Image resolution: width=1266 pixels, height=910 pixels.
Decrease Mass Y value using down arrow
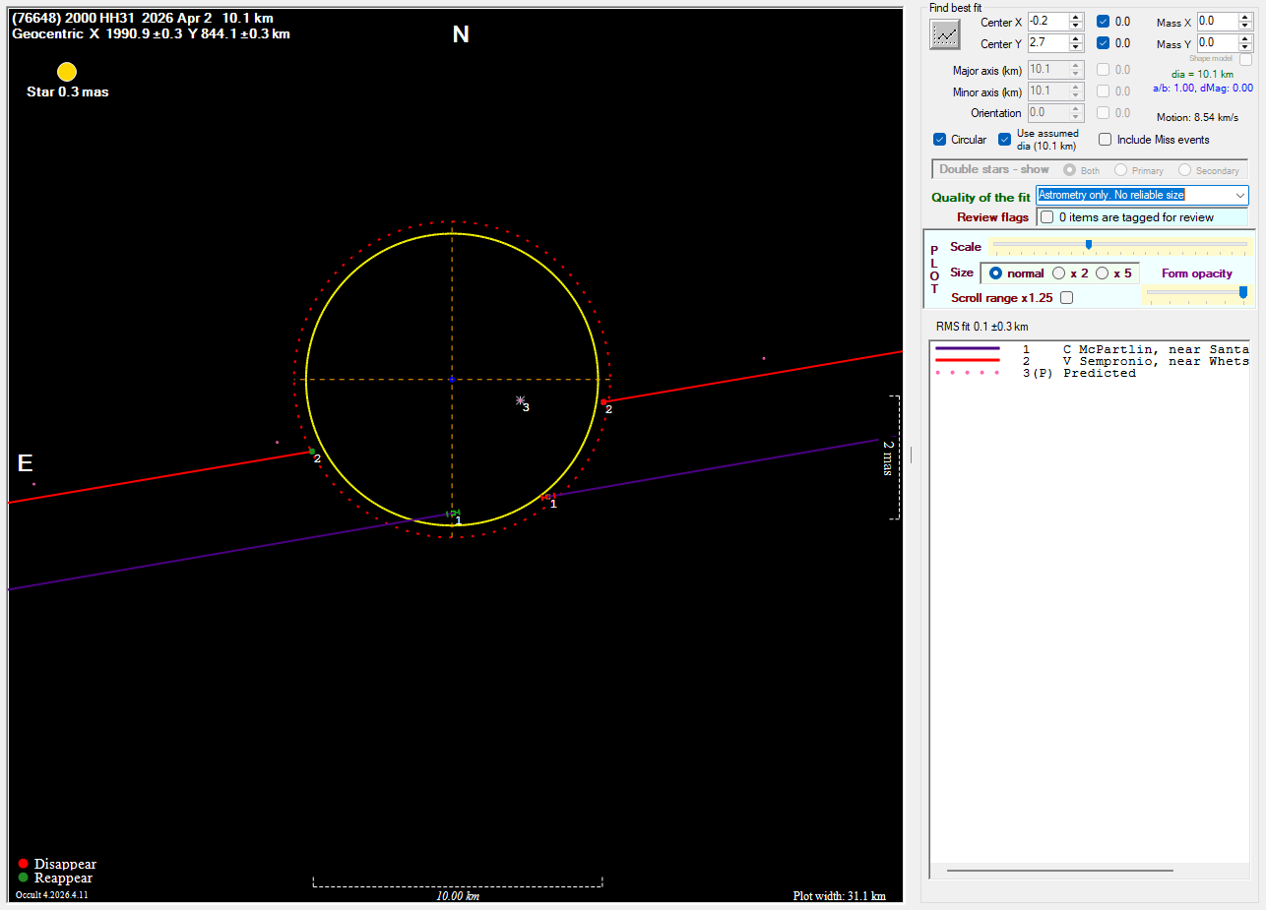1245,48
